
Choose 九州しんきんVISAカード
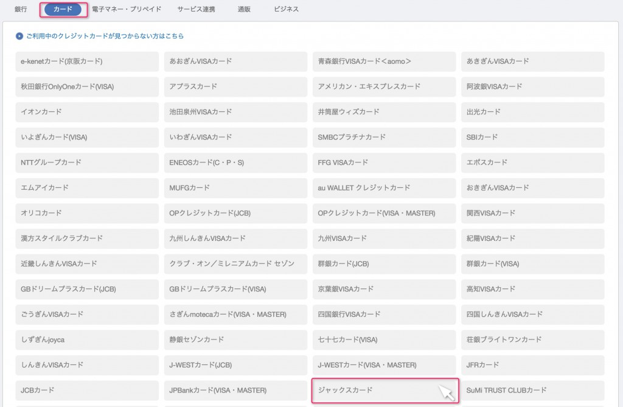pos(235,238)
